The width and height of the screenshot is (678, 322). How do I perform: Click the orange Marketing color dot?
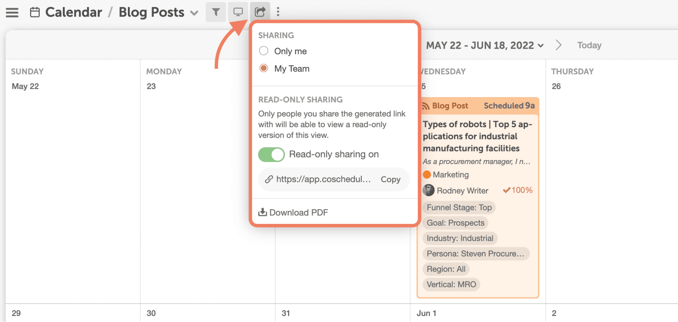[427, 175]
